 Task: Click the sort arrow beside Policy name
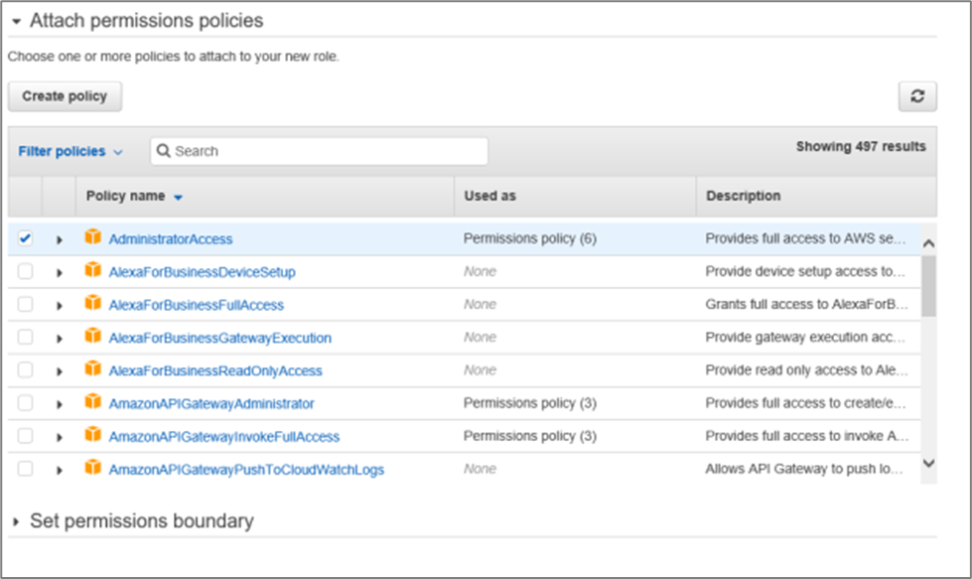click(179, 198)
